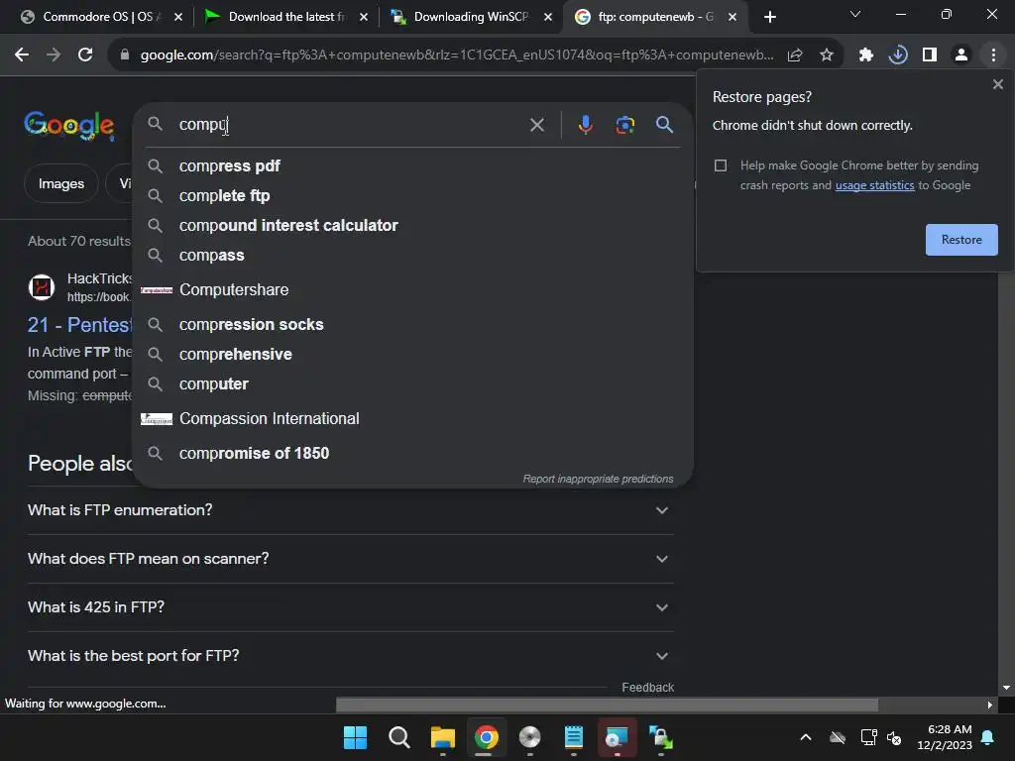The height and width of the screenshot is (761, 1015).
Task: Open WinSCP icon in taskbar
Action: point(661,737)
